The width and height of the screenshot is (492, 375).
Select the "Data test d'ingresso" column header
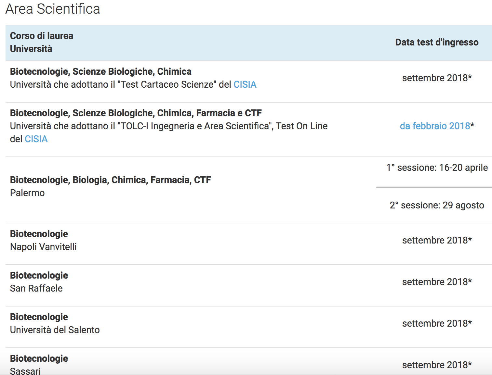(x=437, y=42)
